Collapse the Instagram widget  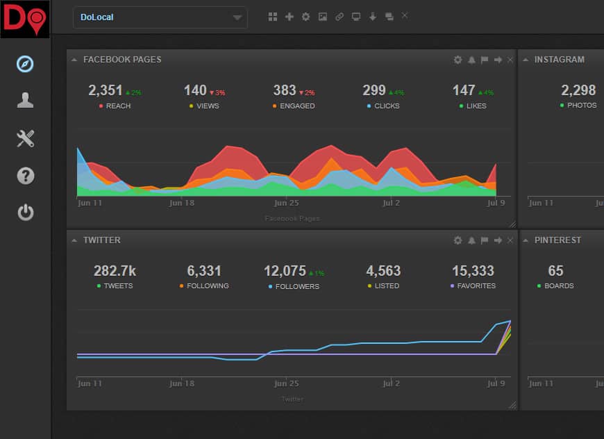tap(526, 60)
